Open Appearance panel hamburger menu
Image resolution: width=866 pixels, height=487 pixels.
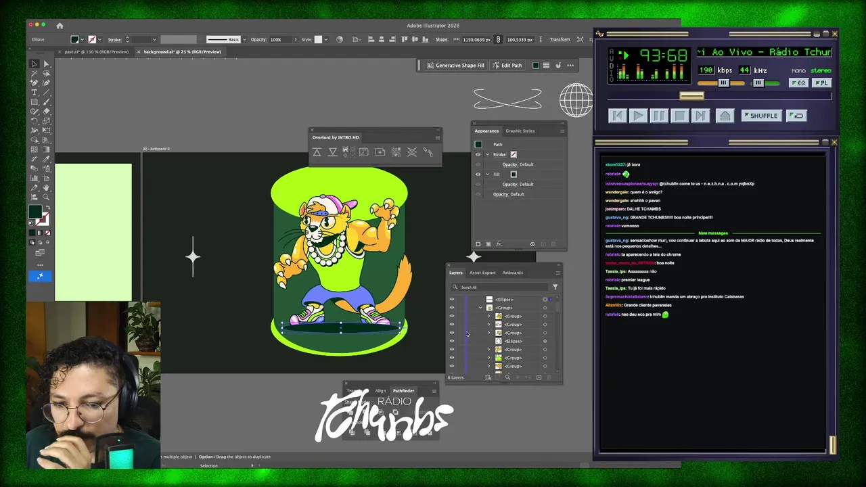562,131
